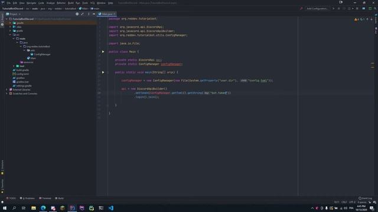378x212 pixels.
Task: Open the Build tool window
Action: tap(59, 198)
